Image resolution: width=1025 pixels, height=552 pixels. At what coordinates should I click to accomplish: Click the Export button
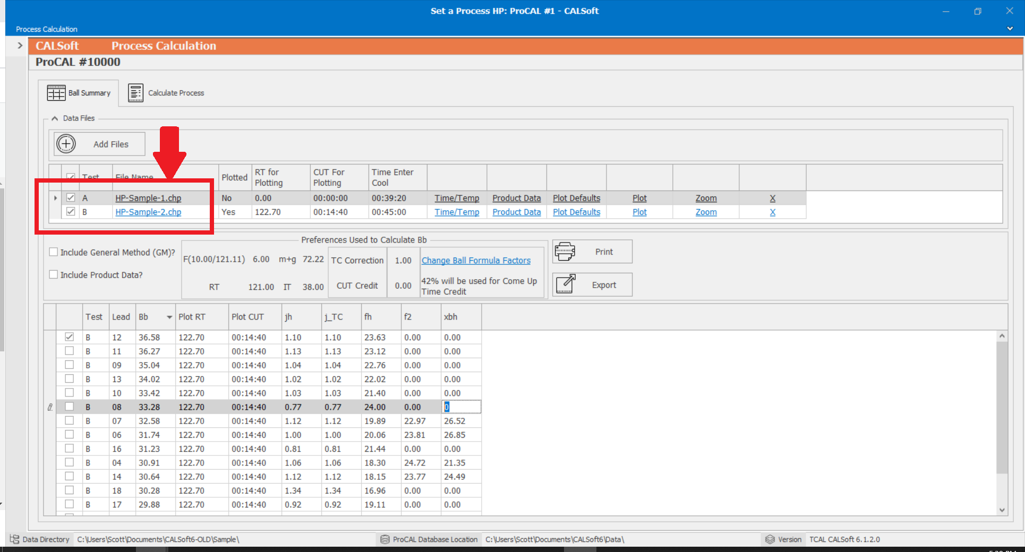click(x=592, y=284)
